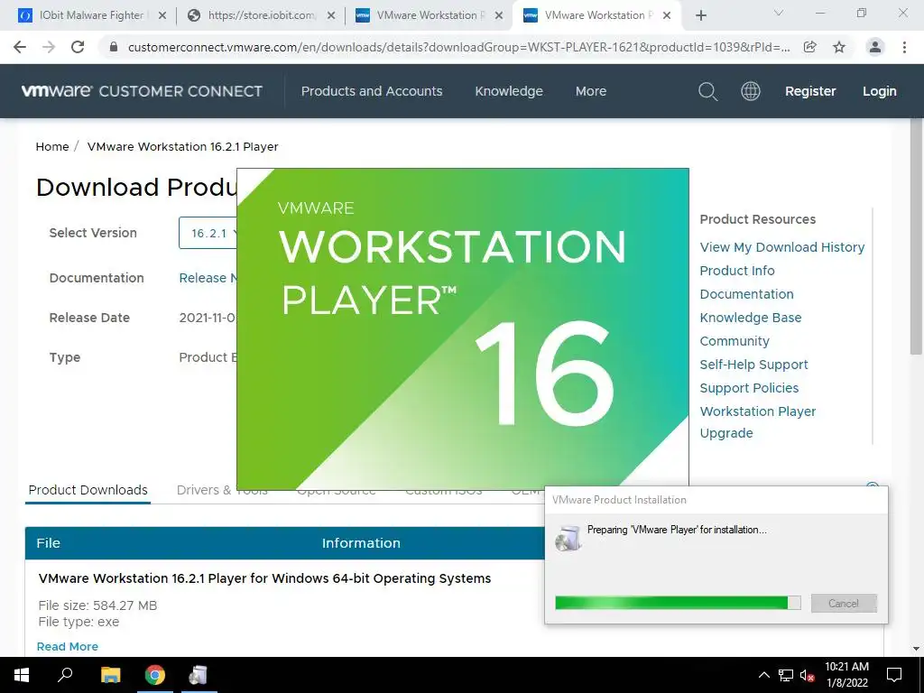This screenshot has height=693, width=924.
Task: Show hidden system tray icons
Action: [763, 675]
